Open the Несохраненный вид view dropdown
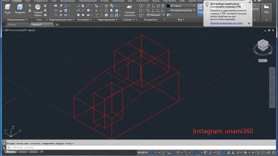 [181, 10]
